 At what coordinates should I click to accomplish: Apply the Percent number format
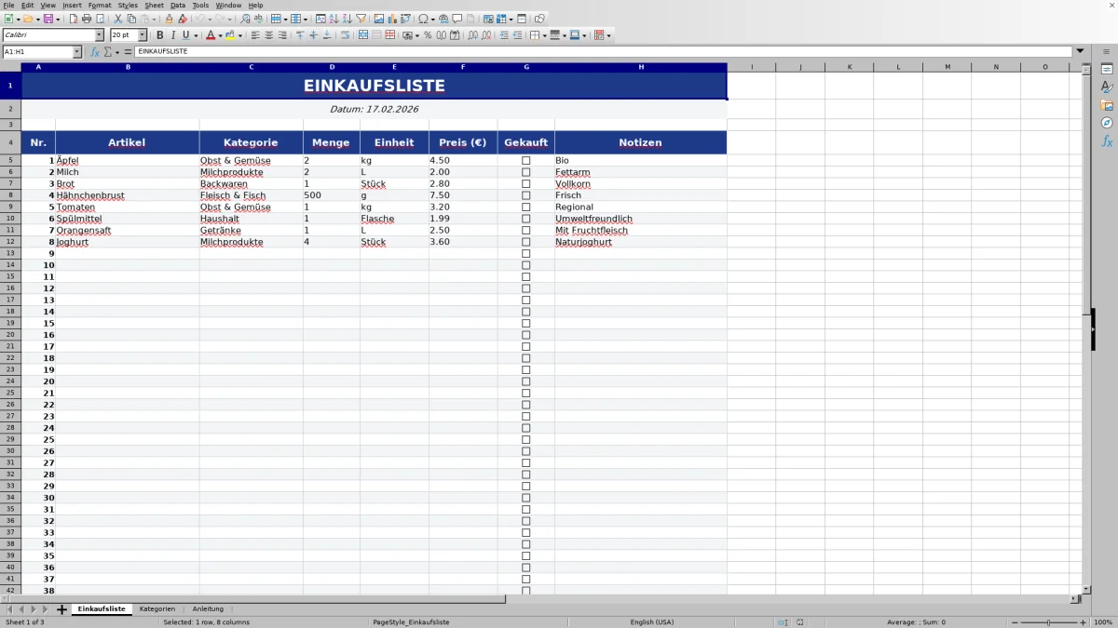pyautogui.click(x=428, y=34)
